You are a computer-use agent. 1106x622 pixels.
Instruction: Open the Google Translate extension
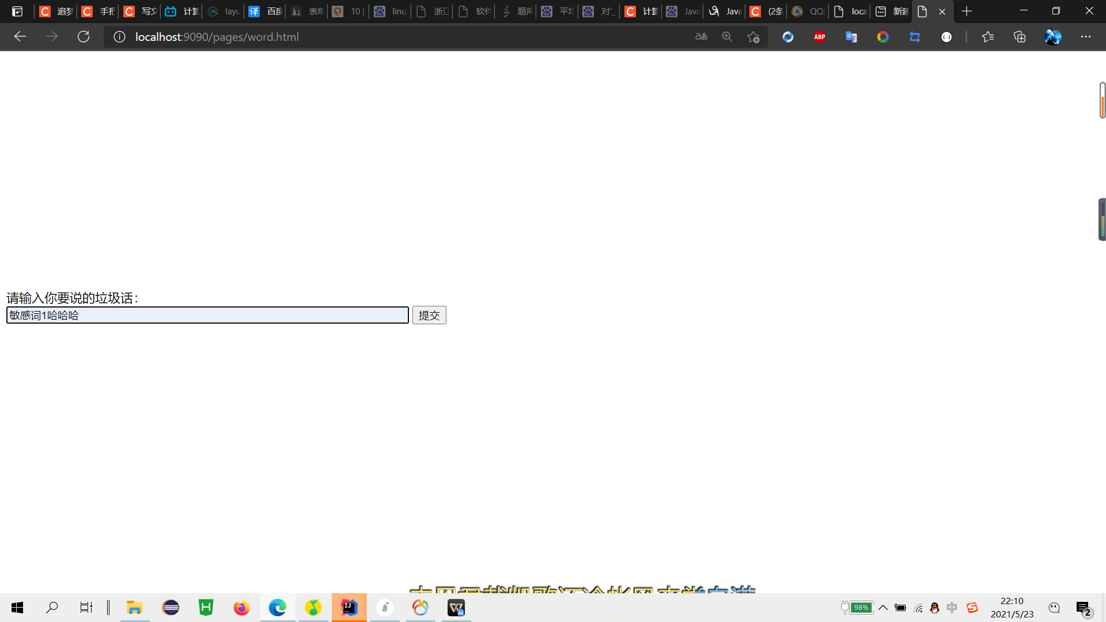pyautogui.click(x=851, y=37)
